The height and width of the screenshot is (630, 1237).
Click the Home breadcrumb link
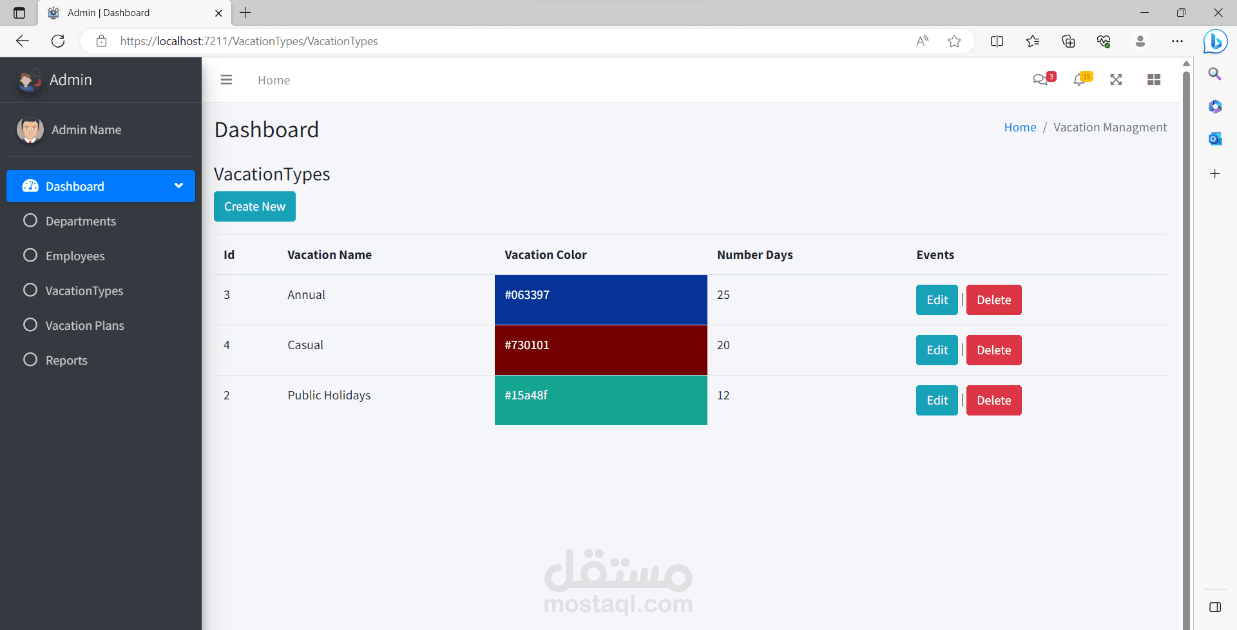click(1020, 127)
